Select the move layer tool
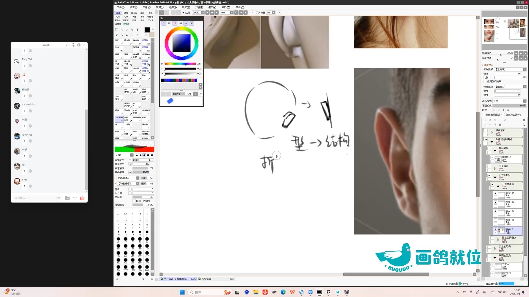Viewport: 529px width, 297px height. [x=117, y=35]
